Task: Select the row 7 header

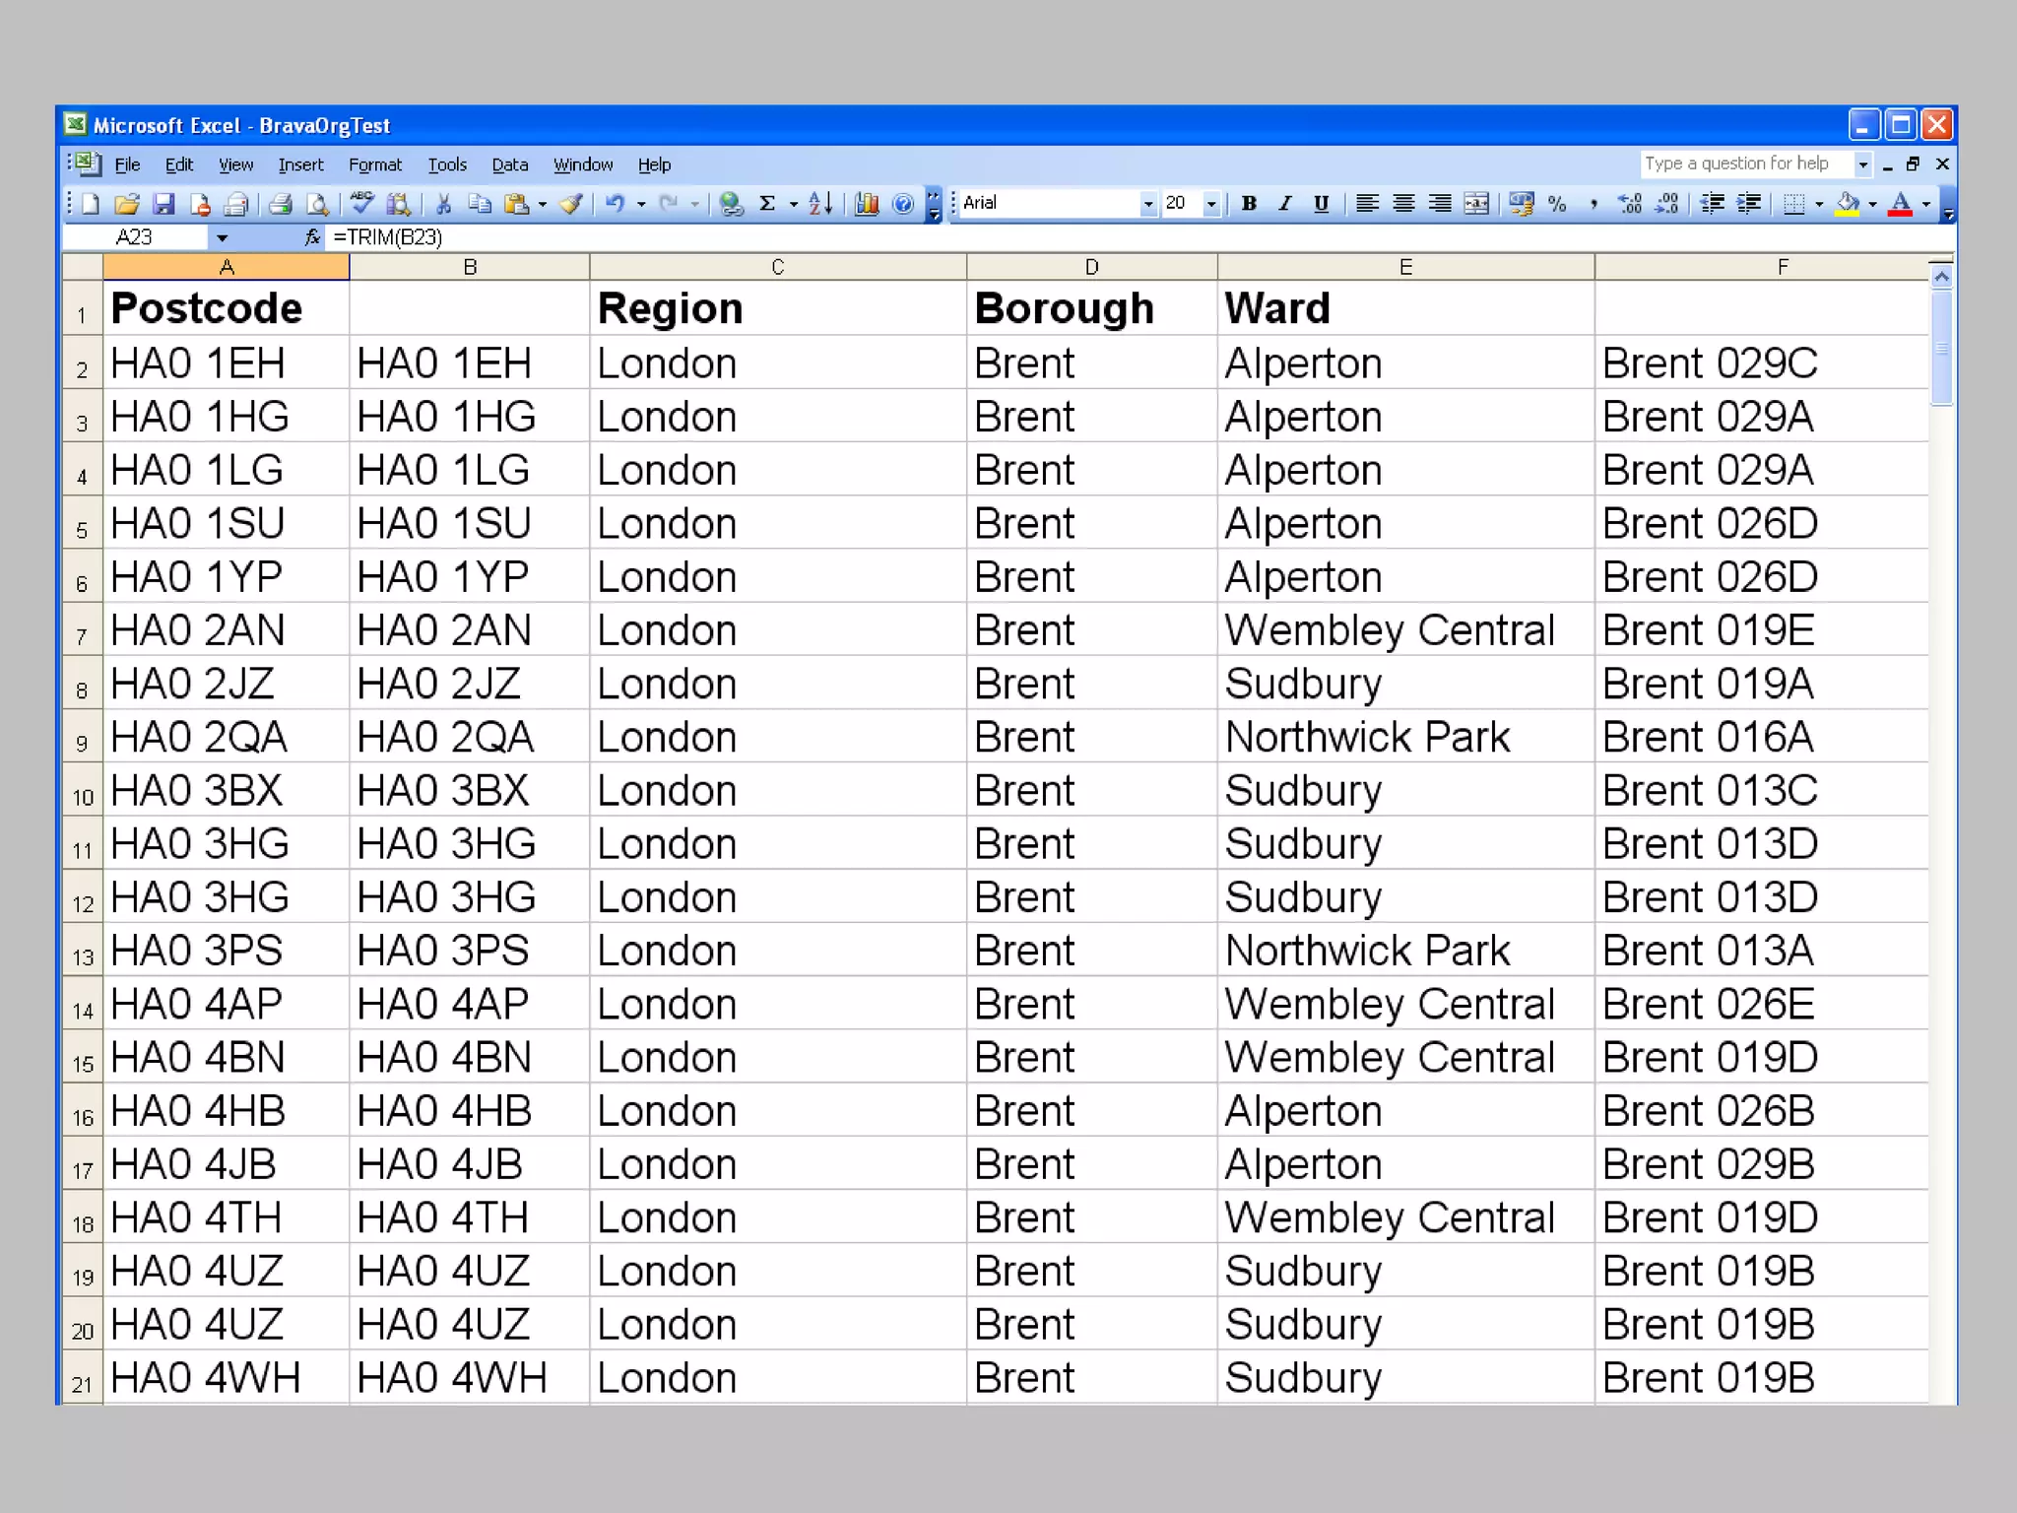Action: [x=82, y=631]
